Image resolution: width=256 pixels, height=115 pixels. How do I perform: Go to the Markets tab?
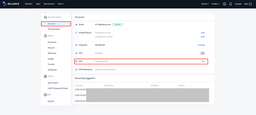coord(28,4)
